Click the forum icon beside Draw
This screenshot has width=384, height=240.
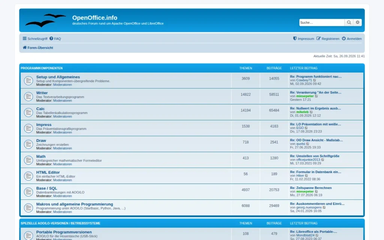28,144
